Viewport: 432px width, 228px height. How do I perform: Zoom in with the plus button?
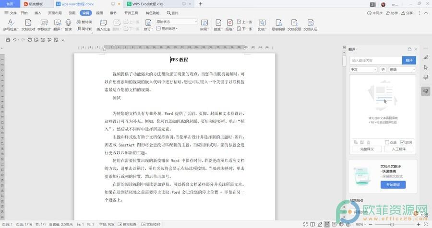pyautogui.click(x=419, y=225)
